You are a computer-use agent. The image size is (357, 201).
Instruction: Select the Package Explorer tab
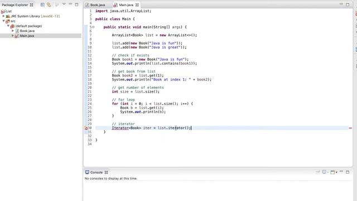[15, 5]
